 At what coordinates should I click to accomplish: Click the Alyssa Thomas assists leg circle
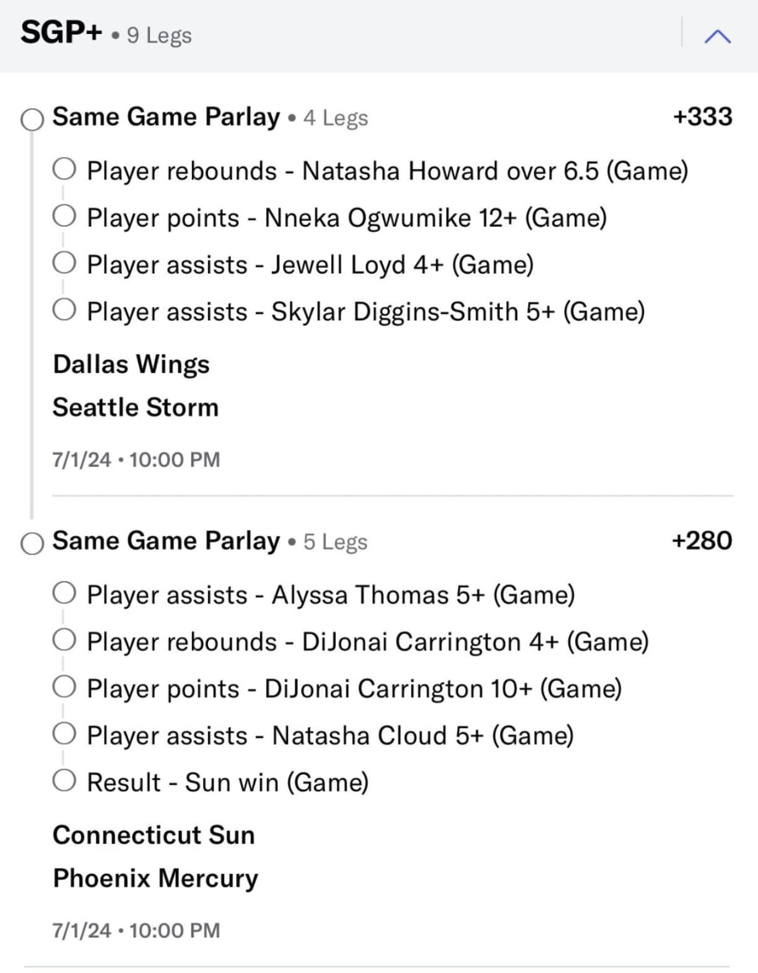(64, 593)
